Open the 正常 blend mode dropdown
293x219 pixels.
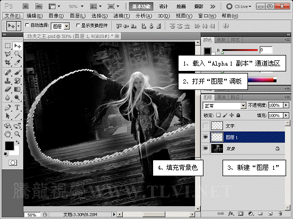point(243,106)
